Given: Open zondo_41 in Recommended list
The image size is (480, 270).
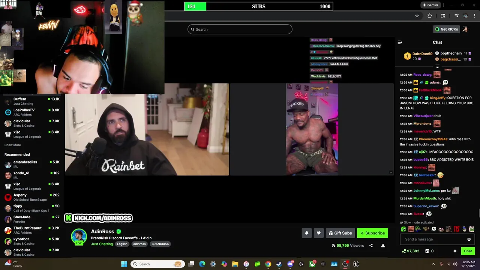Looking at the screenshot, I should (x=32, y=175).
